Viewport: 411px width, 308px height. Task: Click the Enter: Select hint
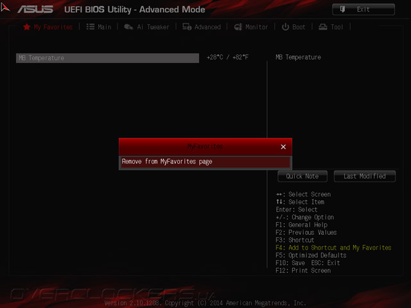(x=297, y=210)
